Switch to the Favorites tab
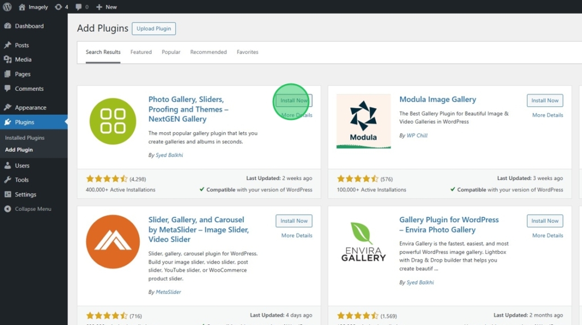 point(248,52)
